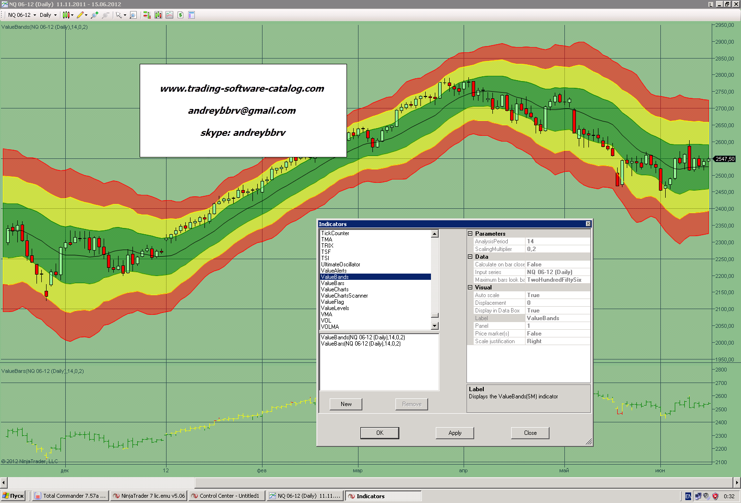This screenshot has width=741, height=503.
Task: Click the dollar sign chart trader icon
Action: (180, 15)
